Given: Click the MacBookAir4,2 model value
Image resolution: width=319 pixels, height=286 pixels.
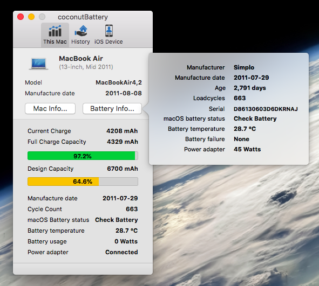Looking at the screenshot, I should 119,82.
